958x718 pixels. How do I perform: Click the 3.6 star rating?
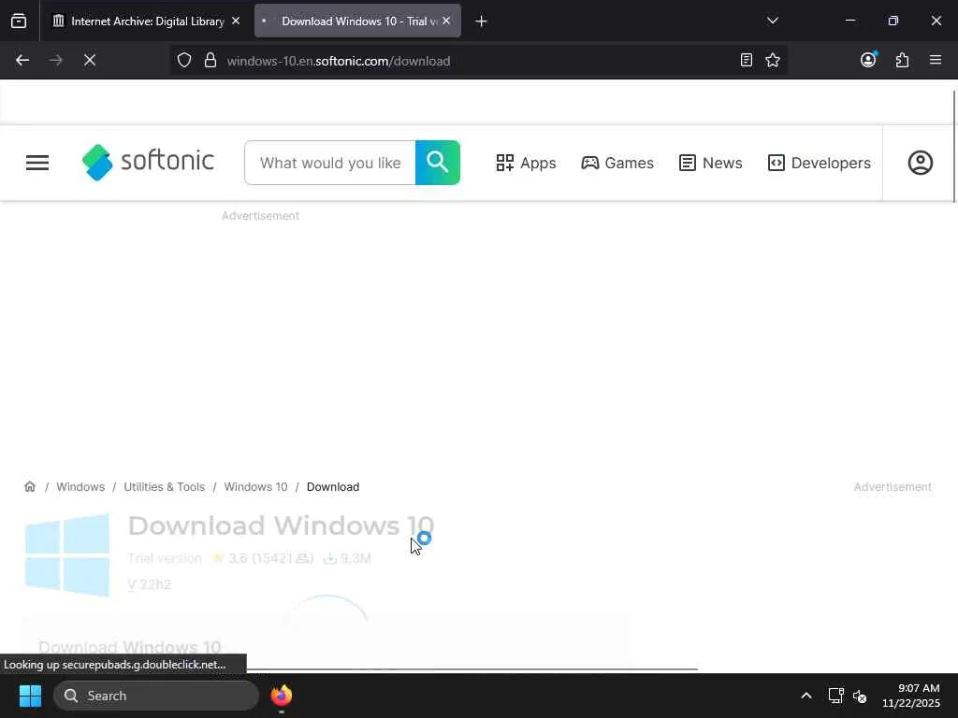click(x=262, y=558)
